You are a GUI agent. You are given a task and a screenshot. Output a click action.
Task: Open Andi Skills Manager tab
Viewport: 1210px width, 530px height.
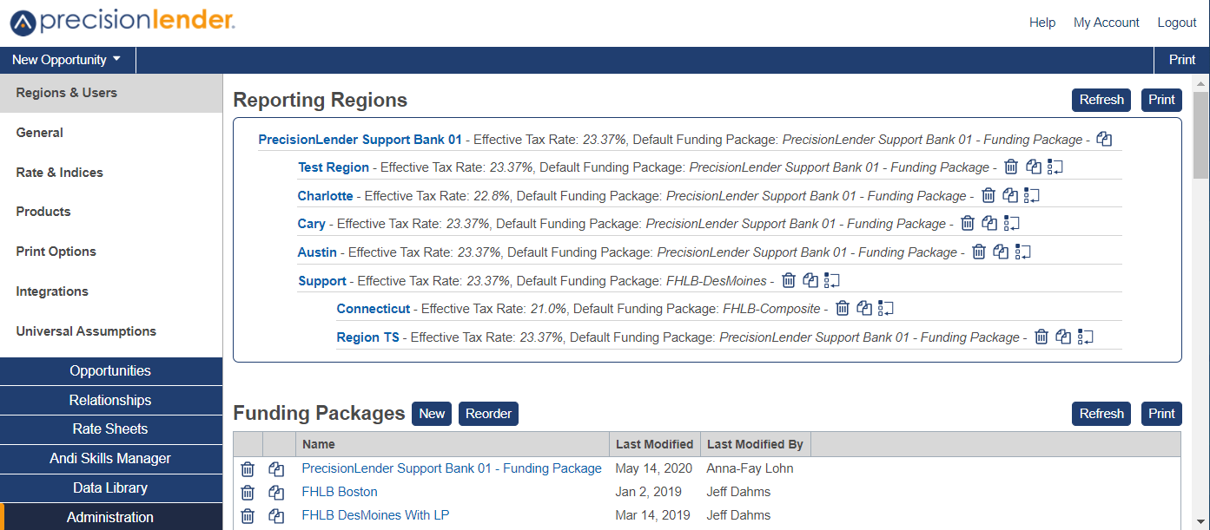click(111, 458)
